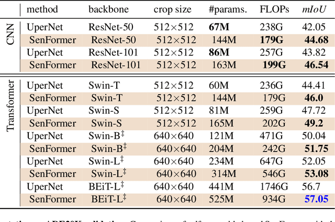Select the "crop size" column header

point(173,9)
